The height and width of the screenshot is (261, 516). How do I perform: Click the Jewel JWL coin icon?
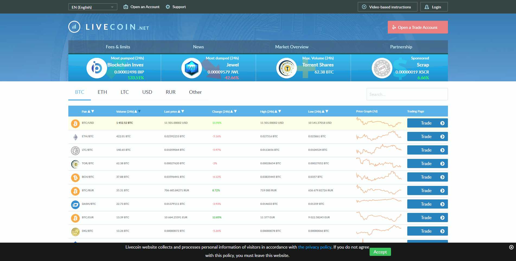191,68
